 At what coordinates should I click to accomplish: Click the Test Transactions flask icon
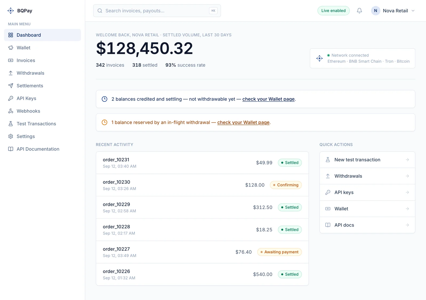(x=11, y=124)
